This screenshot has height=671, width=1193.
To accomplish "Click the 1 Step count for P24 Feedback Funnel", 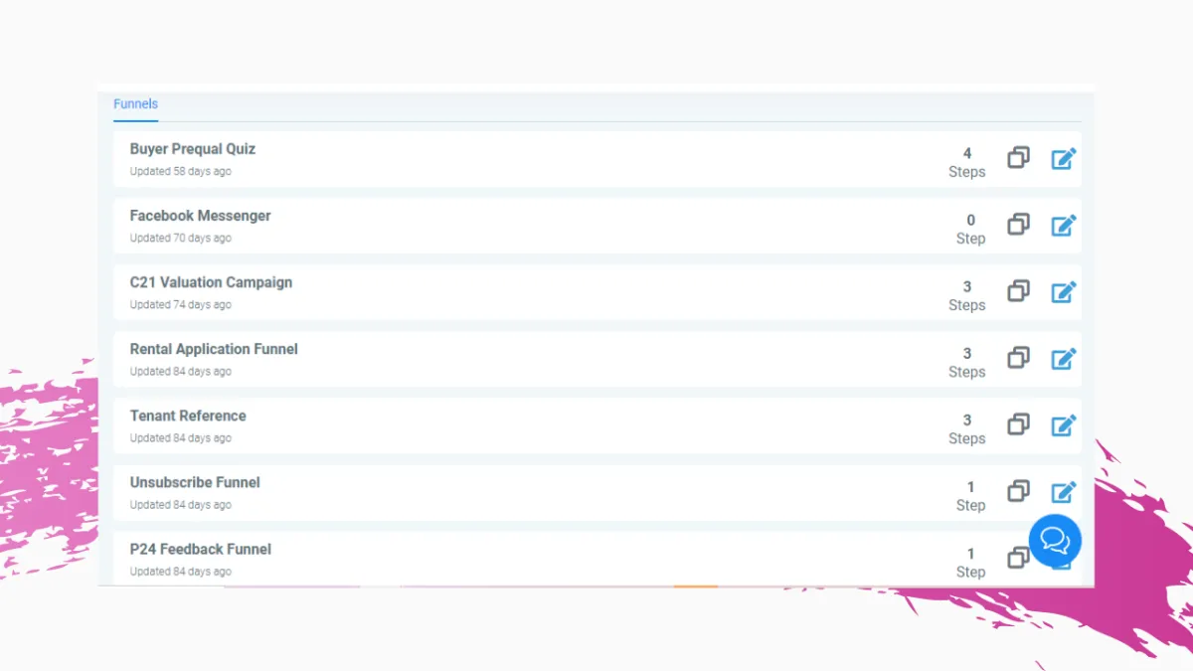I will point(970,562).
